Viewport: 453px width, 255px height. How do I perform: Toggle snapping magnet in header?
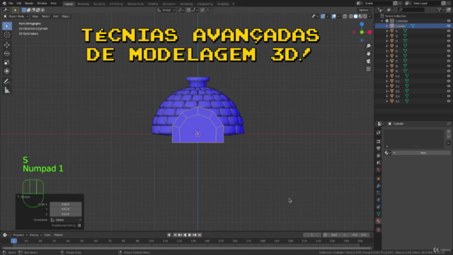pyautogui.click(x=188, y=10)
